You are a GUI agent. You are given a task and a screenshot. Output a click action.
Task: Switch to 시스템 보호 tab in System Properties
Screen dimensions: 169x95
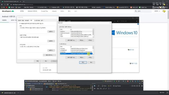[x=37, y=21]
